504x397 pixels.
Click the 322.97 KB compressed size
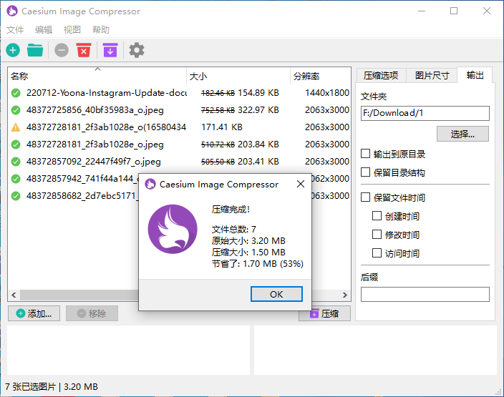(258, 110)
